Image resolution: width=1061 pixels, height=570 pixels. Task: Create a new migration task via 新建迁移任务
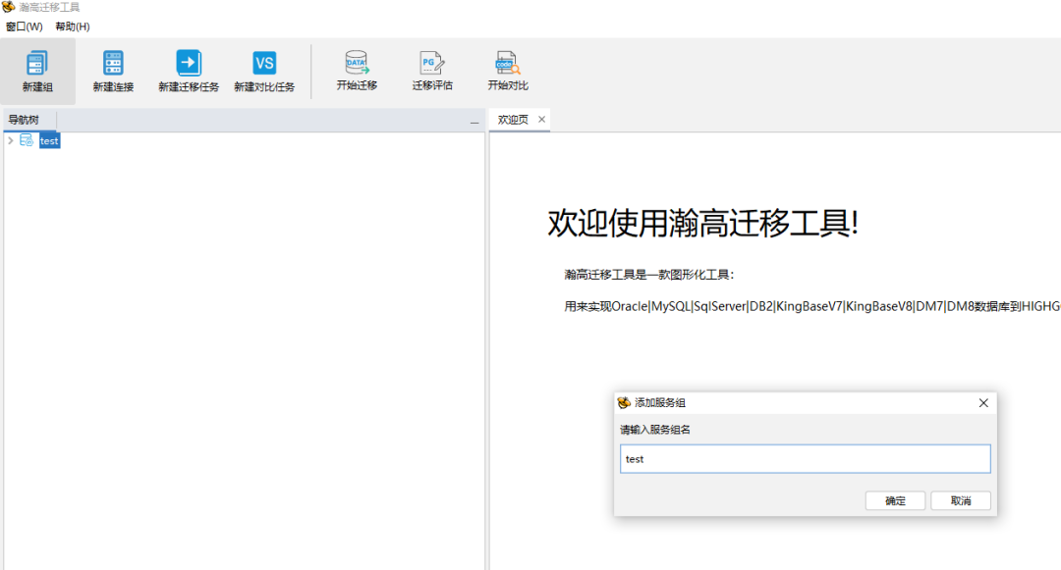tap(188, 71)
